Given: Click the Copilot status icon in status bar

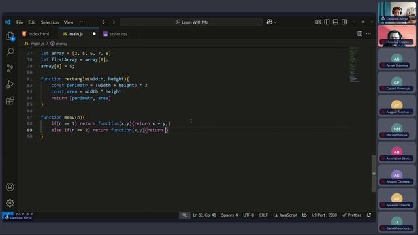Looking at the screenshot, I should click(x=304, y=215).
